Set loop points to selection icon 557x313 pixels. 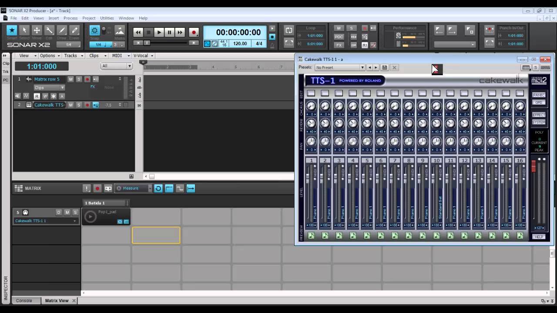tap(289, 43)
